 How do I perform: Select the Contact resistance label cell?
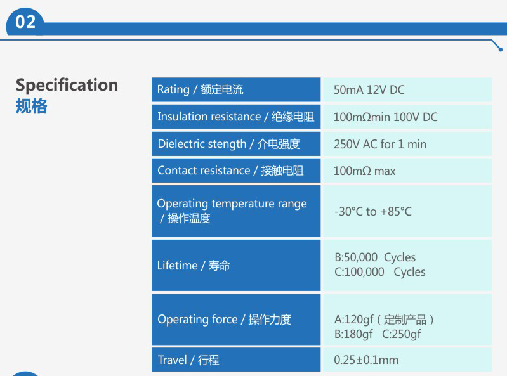pos(236,171)
